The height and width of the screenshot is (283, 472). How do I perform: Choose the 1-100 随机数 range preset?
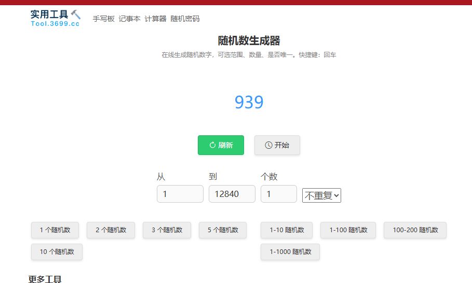pos(348,230)
